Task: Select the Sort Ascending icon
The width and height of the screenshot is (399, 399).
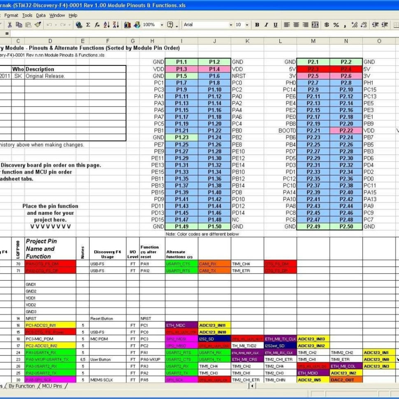Action: [x=107, y=25]
